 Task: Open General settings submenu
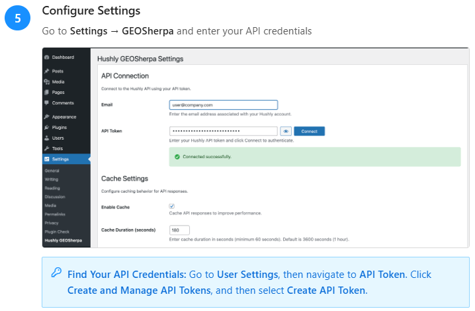coord(52,171)
